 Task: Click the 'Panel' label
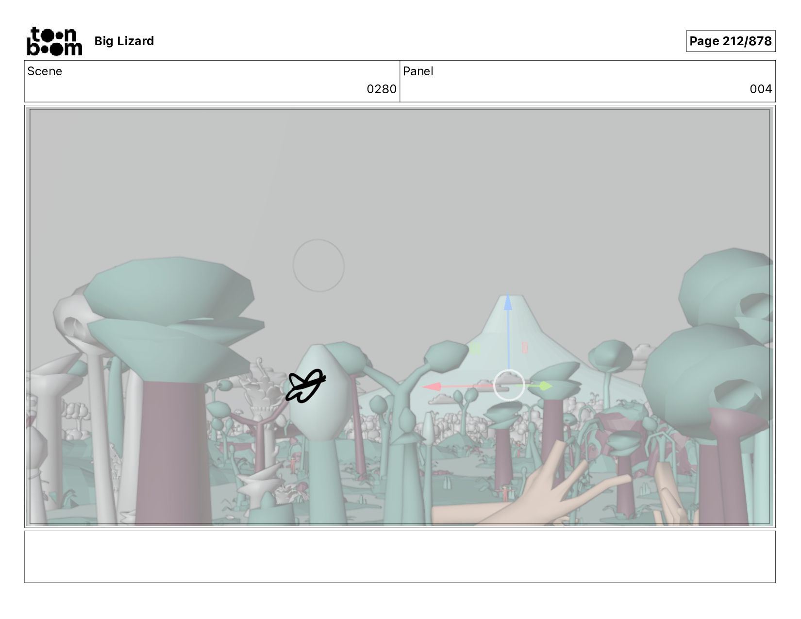click(x=418, y=71)
